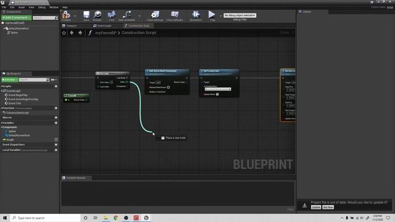Open the Window menu

tap(54, 7)
